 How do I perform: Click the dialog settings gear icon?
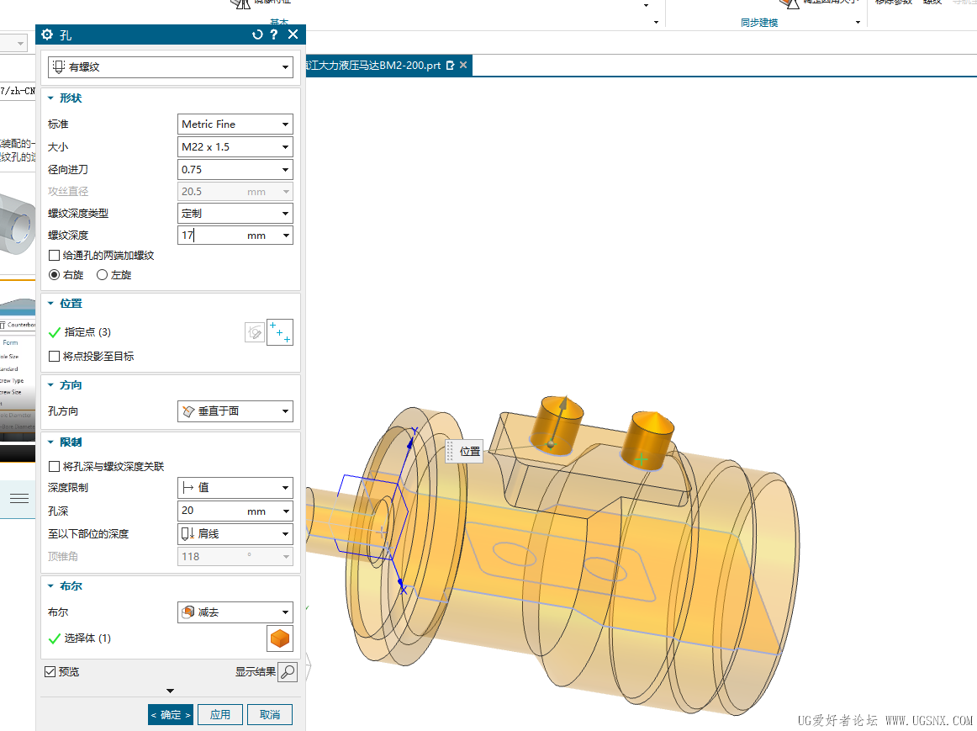click(47, 34)
